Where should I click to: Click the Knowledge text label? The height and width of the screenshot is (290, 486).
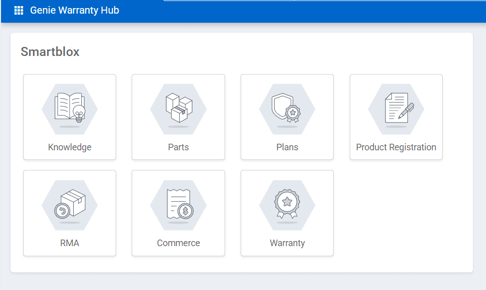tap(70, 147)
